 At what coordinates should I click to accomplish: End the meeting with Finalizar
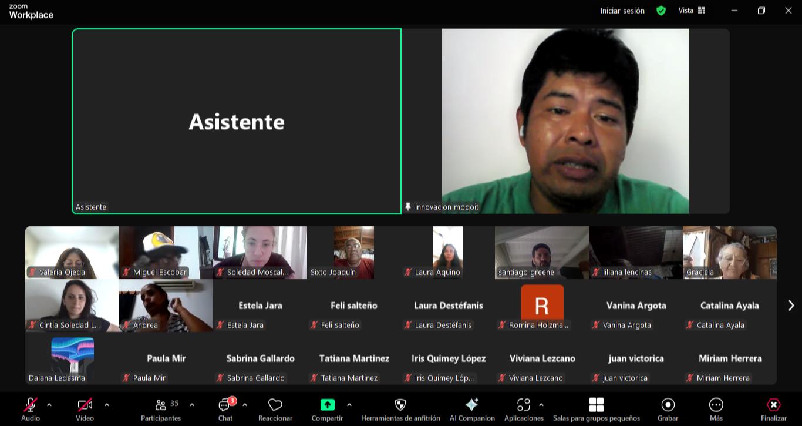[773, 409]
